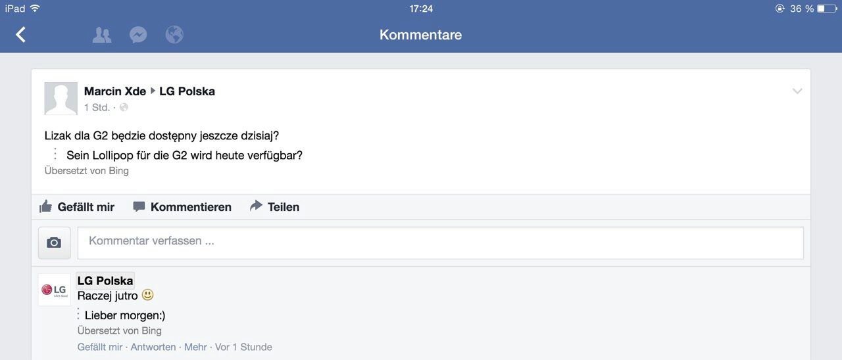Open LG Polska page link in post header

187,91
